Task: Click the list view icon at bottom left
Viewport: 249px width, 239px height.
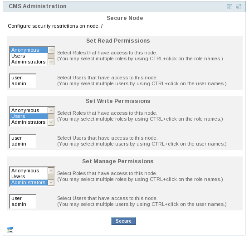Action: 10,230
